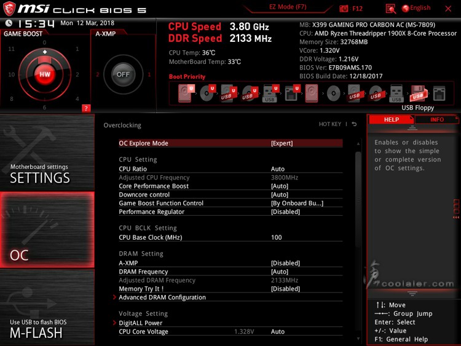Screen dimensions: 461x346
Task: Open the SETTINGS motherboard section
Action: tap(47, 152)
